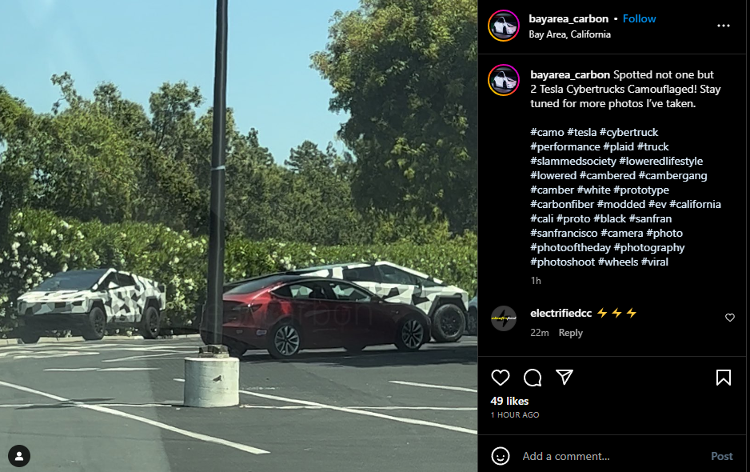Open comments via the speech bubble icon
Image resolution: width=750 pixels, height=472 pixels.
tap(533, 378)
